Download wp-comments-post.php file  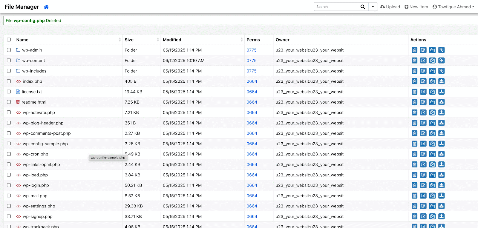coord(442,133)
